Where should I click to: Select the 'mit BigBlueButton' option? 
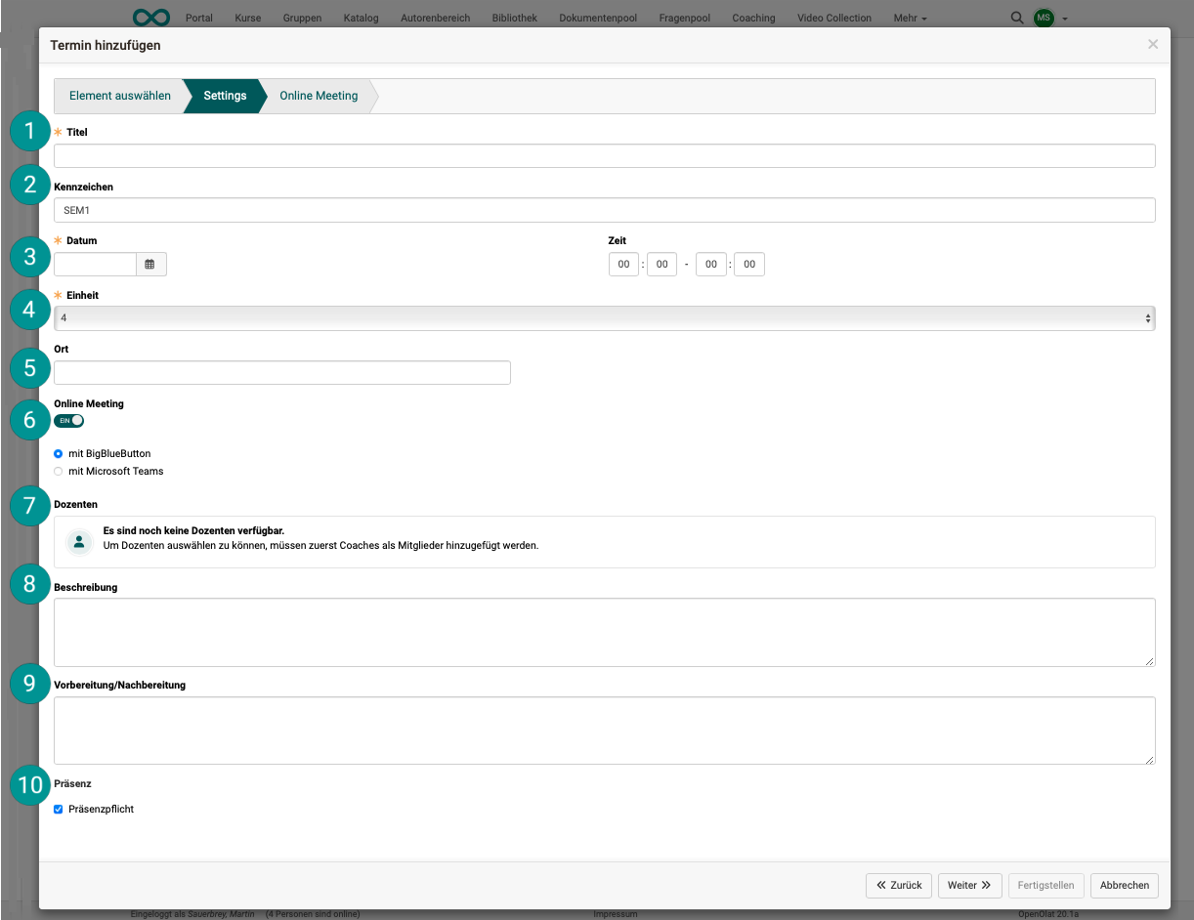point(58,453)
